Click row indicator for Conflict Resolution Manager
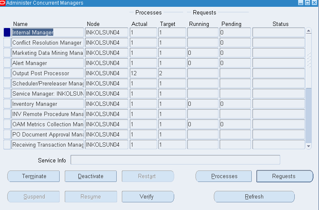 (7, 43)
